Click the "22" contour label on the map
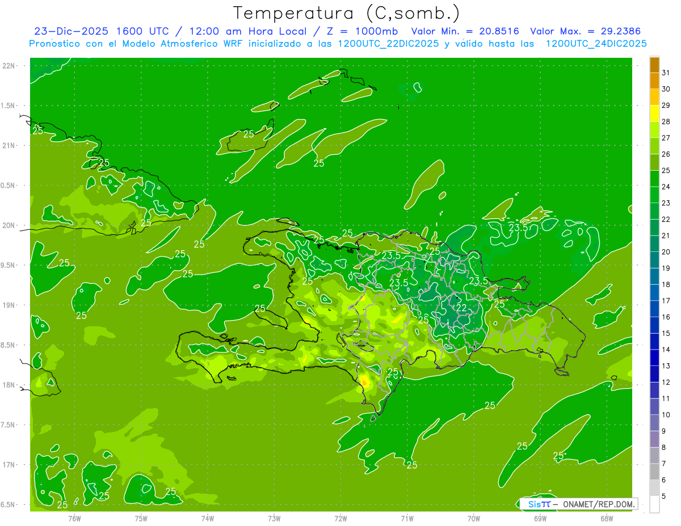Viewport: 681px width, 526px height. 461,308
